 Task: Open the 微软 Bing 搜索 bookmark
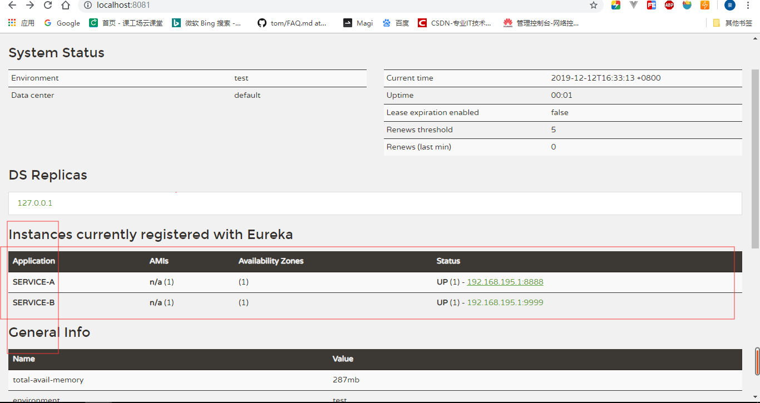207,23
